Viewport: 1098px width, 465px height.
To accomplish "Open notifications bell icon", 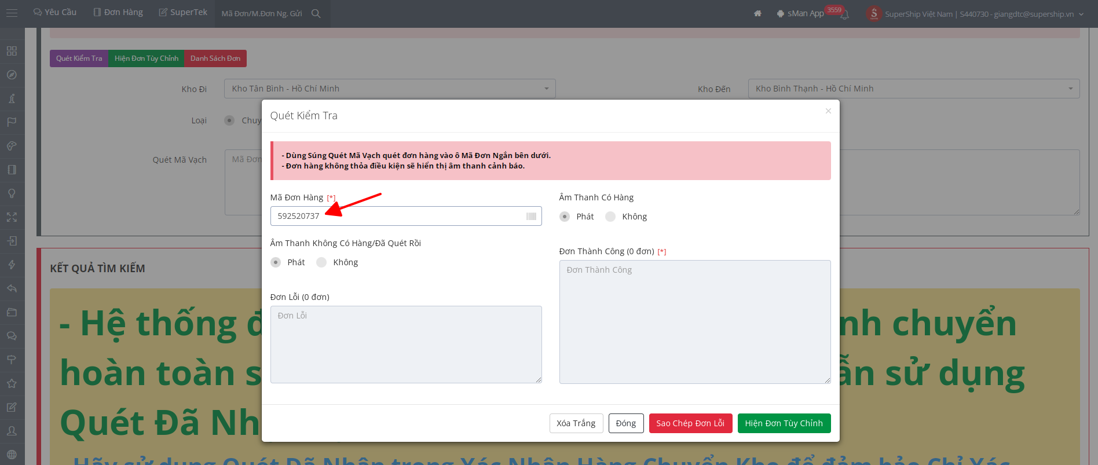I will 844,16.
